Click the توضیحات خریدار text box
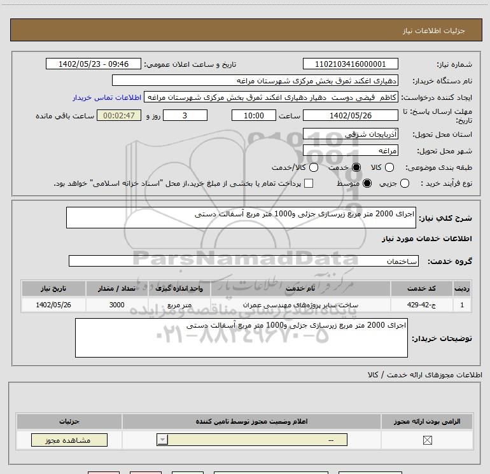The image size is (490, 474). [x=241, y=338]
